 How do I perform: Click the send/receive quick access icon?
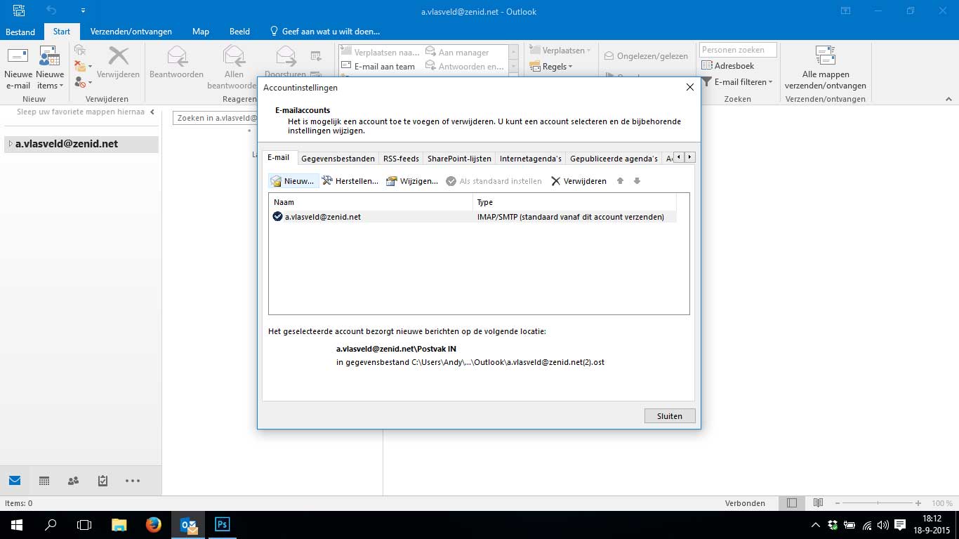coord(19,11)
